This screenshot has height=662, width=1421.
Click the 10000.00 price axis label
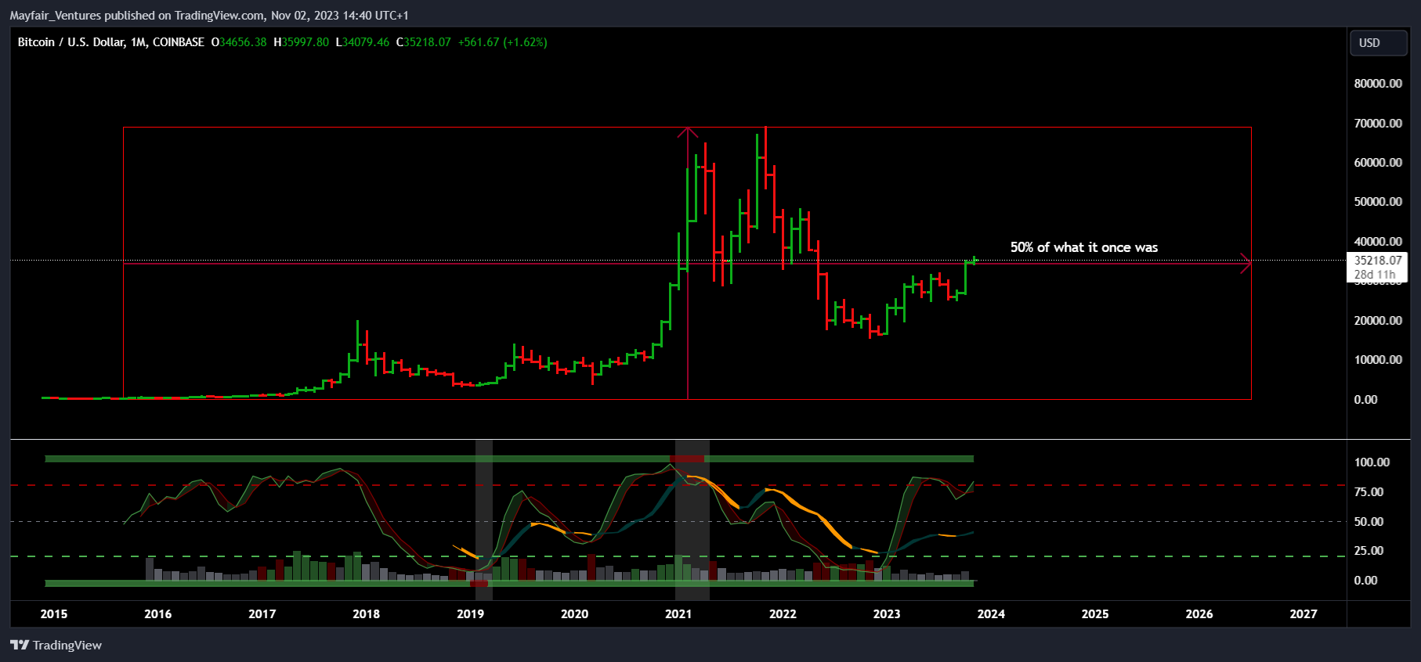pos(1378,360)
